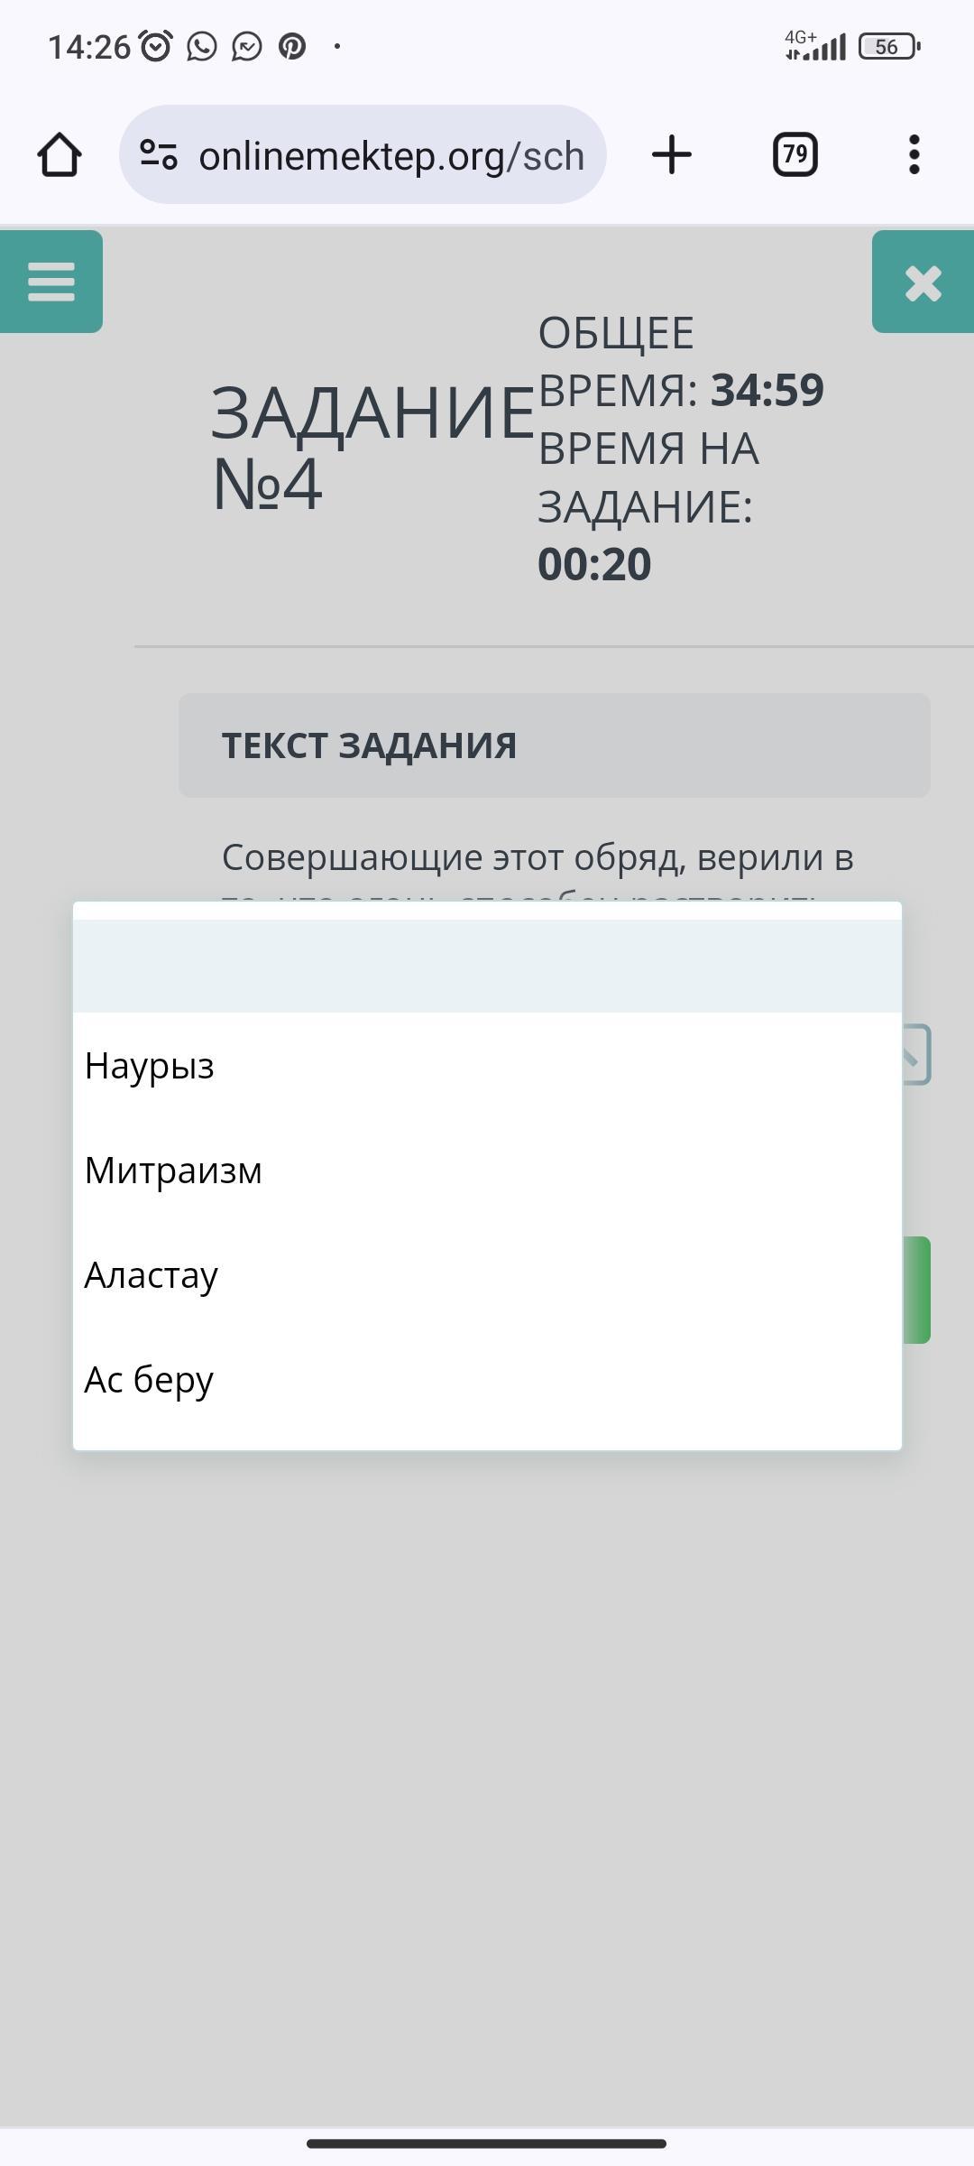
Task: Open a new tab with plus icon
Action: (671, 154)
